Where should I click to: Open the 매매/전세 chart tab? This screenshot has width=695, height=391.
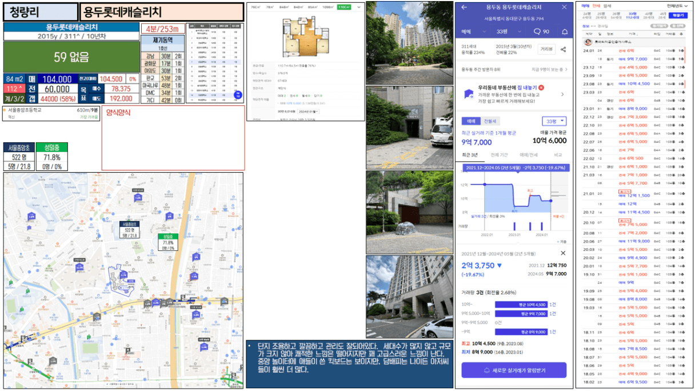point(529,155)
